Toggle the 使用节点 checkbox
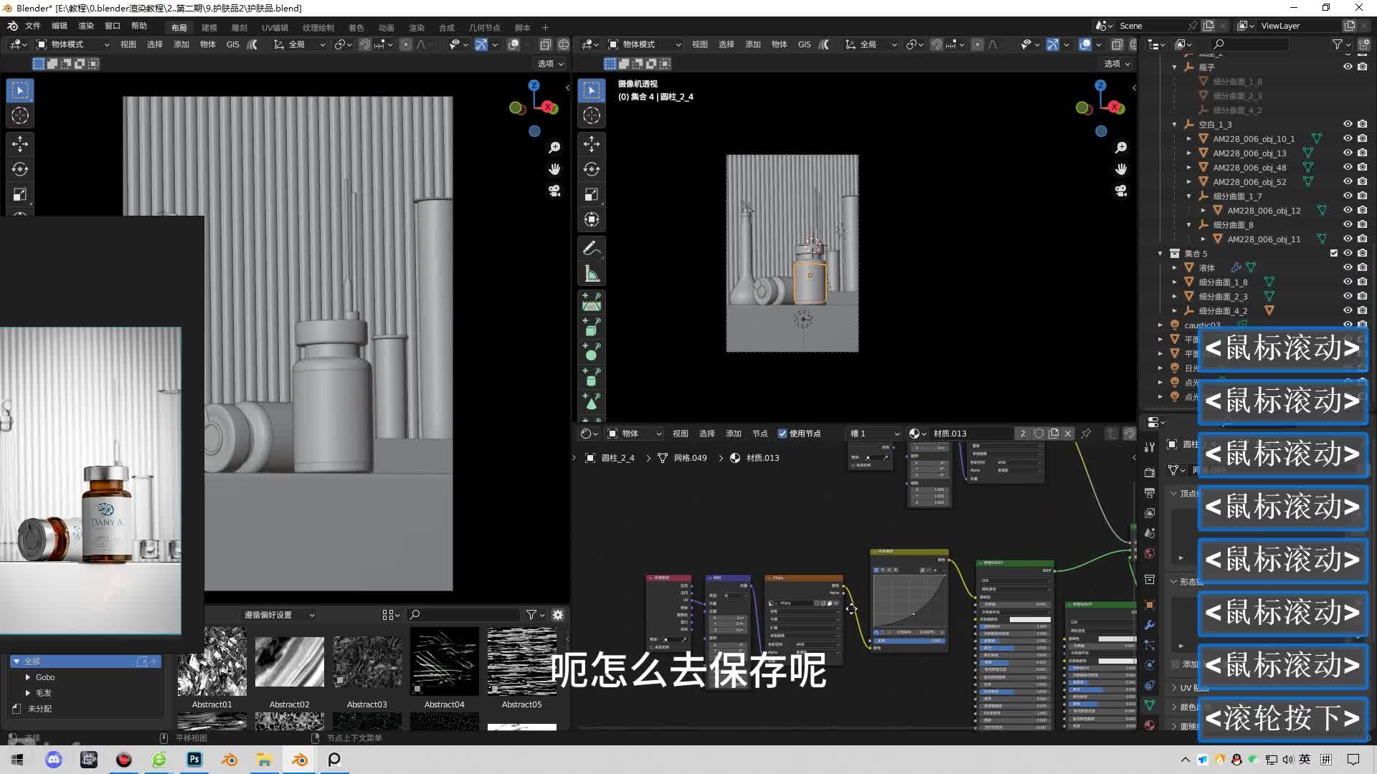1377x774 pixels. pos(782,434)
